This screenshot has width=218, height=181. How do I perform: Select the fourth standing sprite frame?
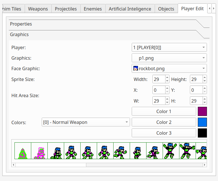pyautogui.click(x=72, y=151)
